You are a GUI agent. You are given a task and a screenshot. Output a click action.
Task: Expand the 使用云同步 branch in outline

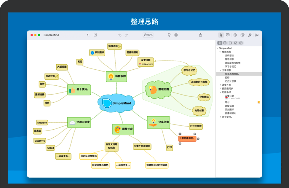(221, 89)
